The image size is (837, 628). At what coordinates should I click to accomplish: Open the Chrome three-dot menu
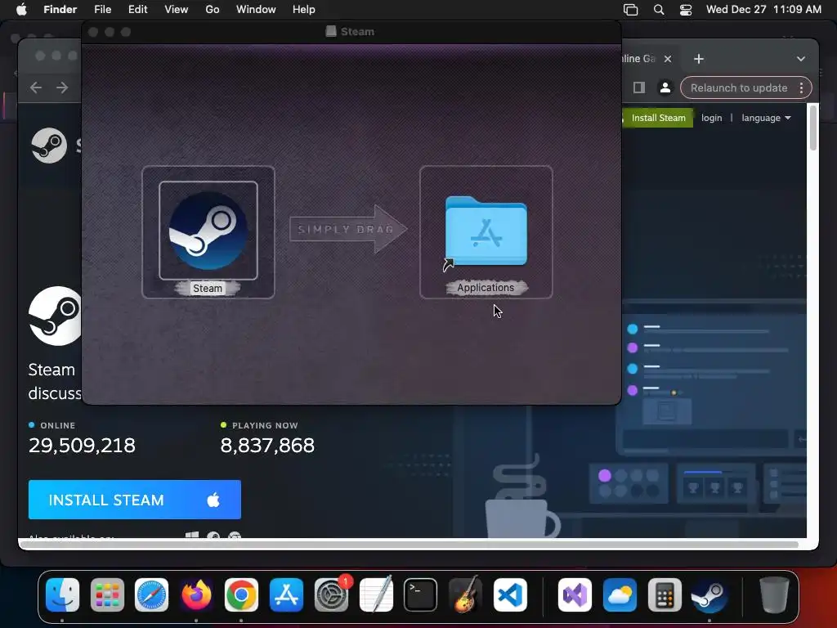point(801,87)
